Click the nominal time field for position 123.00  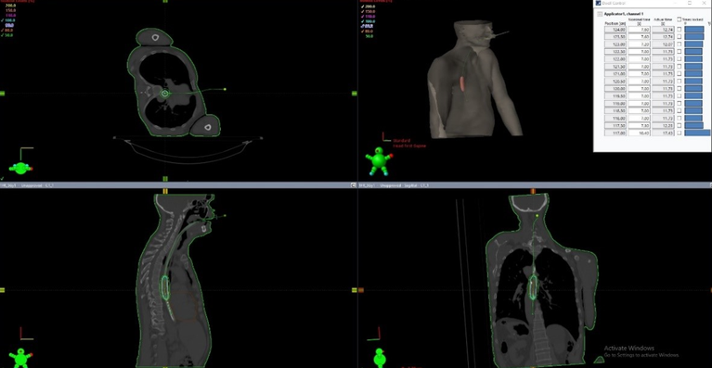(x=640, y=44)
